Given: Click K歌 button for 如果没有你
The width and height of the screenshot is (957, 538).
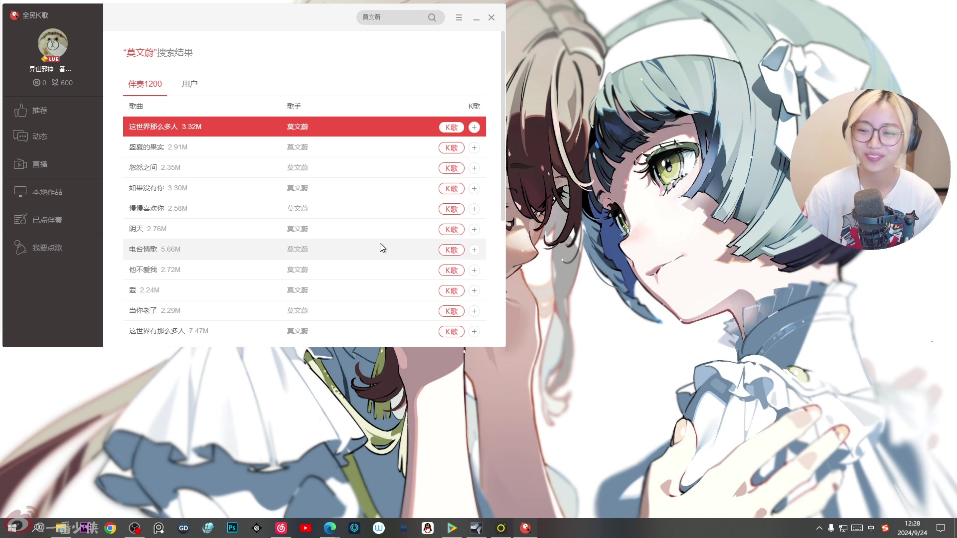Looking at the screenshot, I should tap(452, 188).
